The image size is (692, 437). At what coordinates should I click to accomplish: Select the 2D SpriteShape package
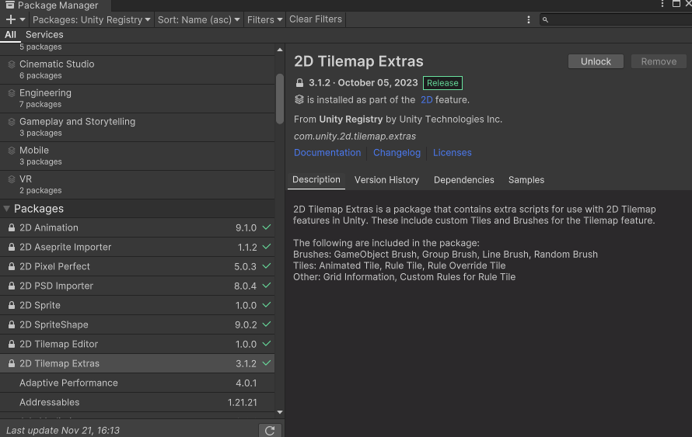138,324
